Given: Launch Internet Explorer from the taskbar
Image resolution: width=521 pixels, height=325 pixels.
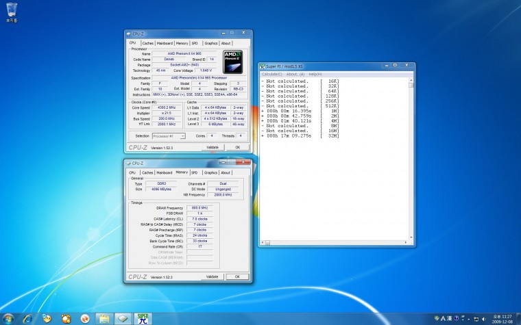Looking at the screenshot, I should [27, 319].
